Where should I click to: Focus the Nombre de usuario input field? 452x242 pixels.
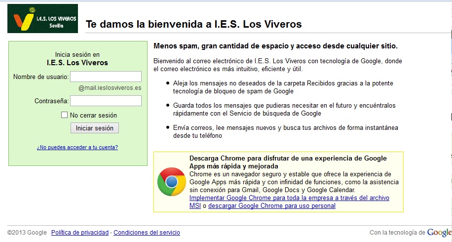[x=106, y=77]
